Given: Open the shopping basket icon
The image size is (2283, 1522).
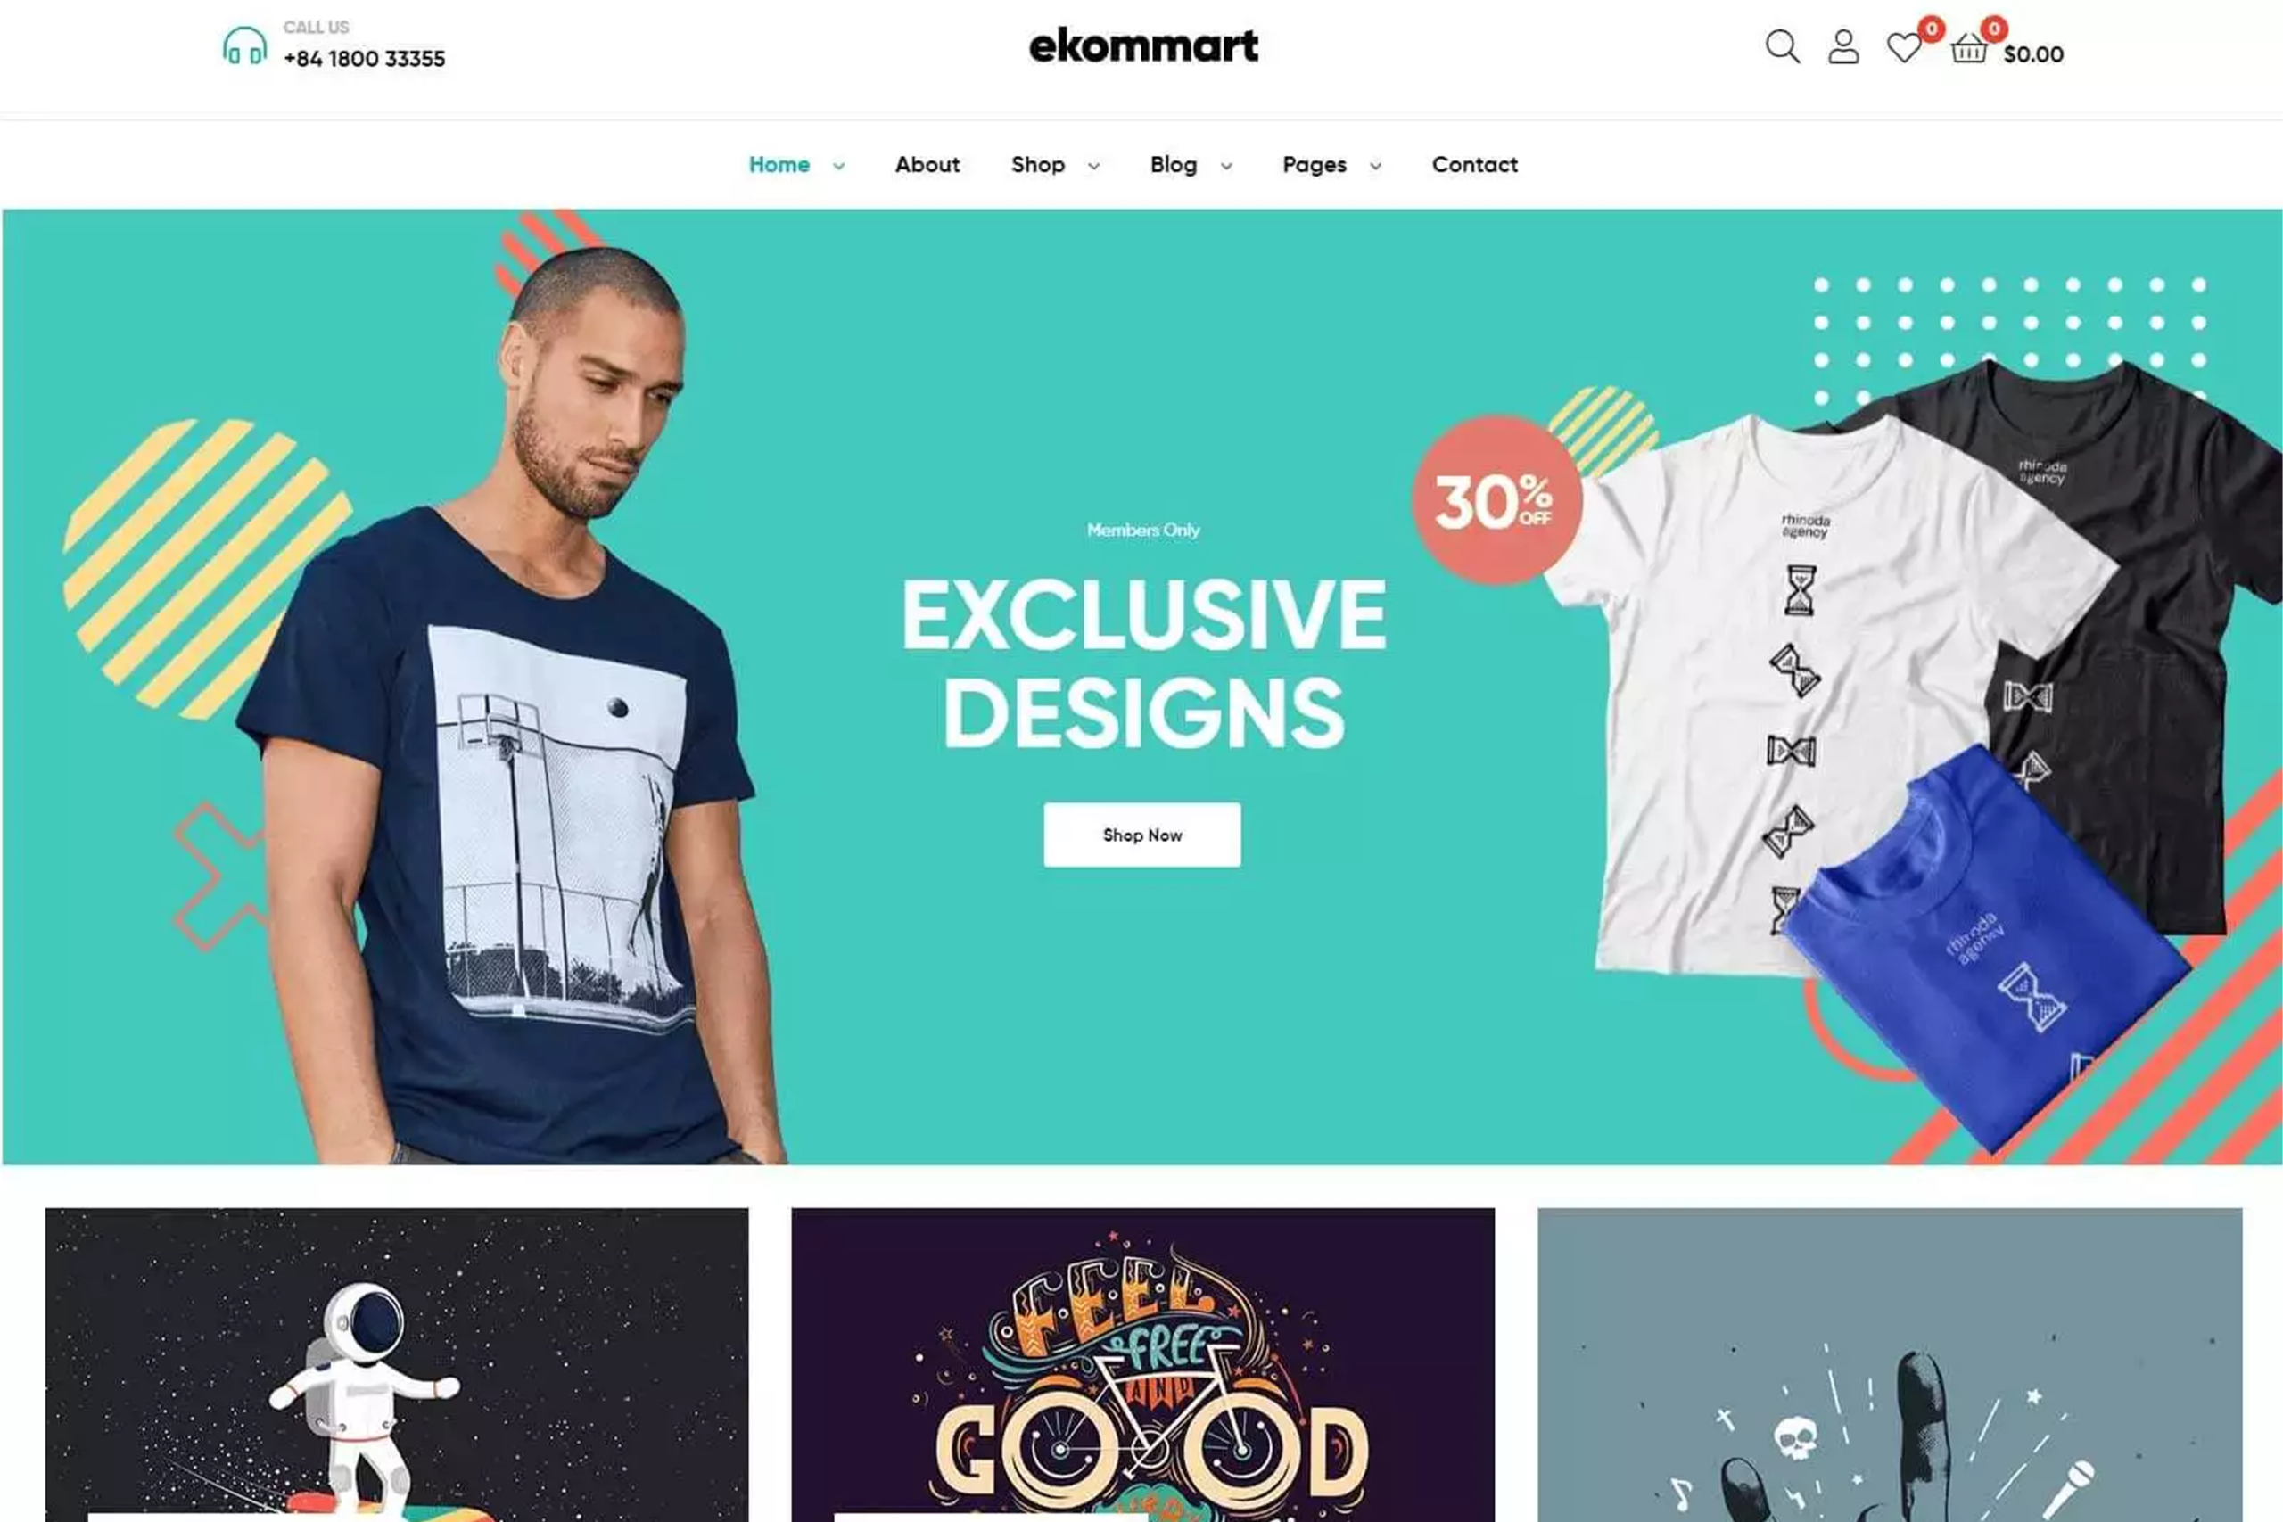Looking at the screenshot, I should (x=1968, y=47).
